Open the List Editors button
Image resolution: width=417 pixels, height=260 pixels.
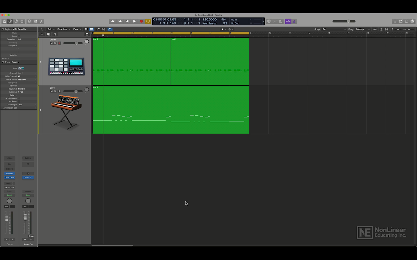395,21
